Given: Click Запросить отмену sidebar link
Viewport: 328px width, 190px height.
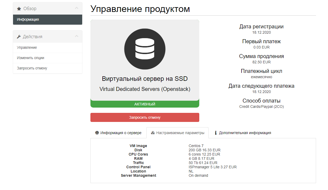Looking at the screenshot, I should 48,68.
